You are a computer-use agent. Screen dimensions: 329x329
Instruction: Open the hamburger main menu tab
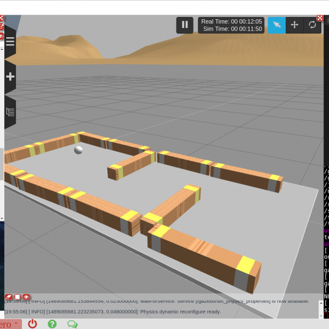[10, 42]
